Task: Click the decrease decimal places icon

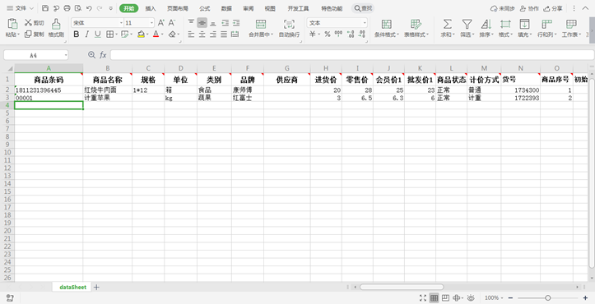Action: tap(362, 35)
